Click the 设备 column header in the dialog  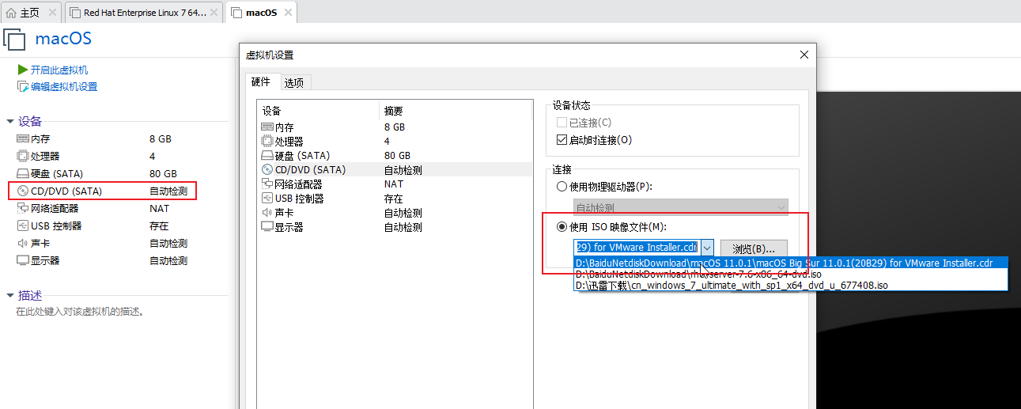(x=319, y=111)
